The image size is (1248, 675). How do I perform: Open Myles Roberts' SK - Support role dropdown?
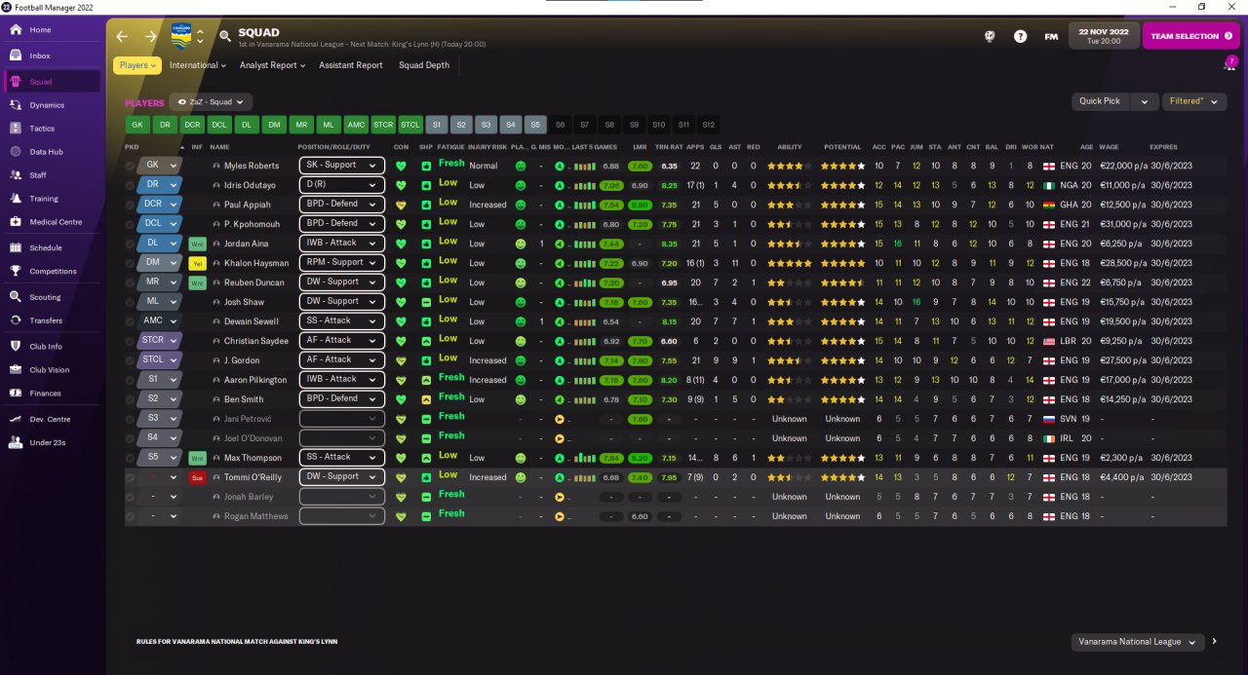(x=341, y=166)
